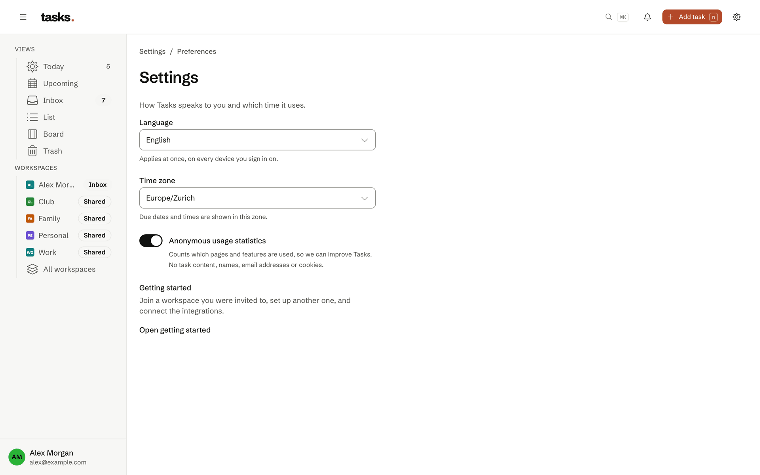
Task: Click Shared tag next to Club
Action: (95, 201)
